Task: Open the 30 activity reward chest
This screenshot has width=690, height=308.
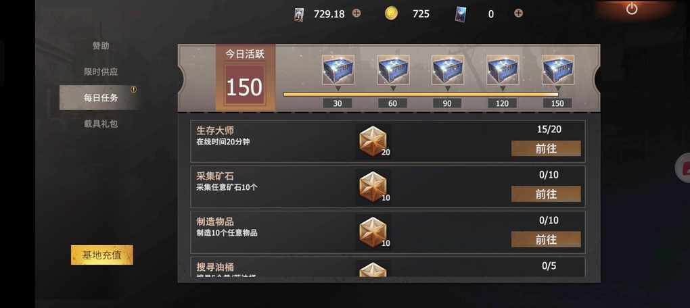Action: coord(338,70)
